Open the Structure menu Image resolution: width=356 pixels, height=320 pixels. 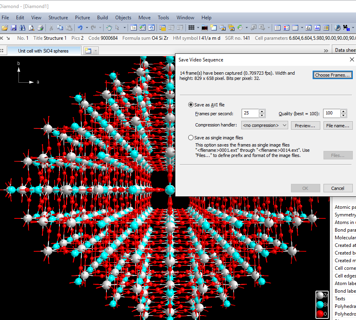[58, 18]
